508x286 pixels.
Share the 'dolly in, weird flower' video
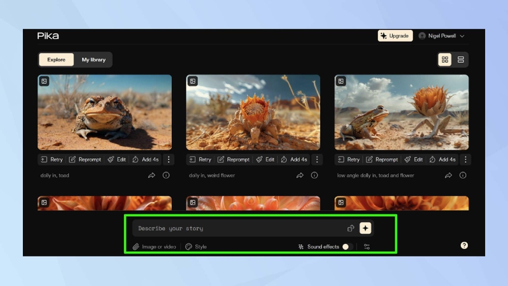[x=300, y=175]
